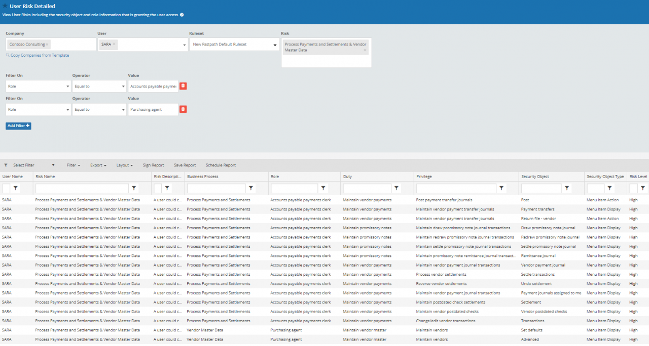Click the funnel icon in the Risk Name column
Image resolution: width=649 pixels, height=346 pixels.
point(134,188)
